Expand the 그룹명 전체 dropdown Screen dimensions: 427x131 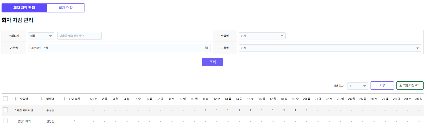pyautogui.click(x=330, y=48)
